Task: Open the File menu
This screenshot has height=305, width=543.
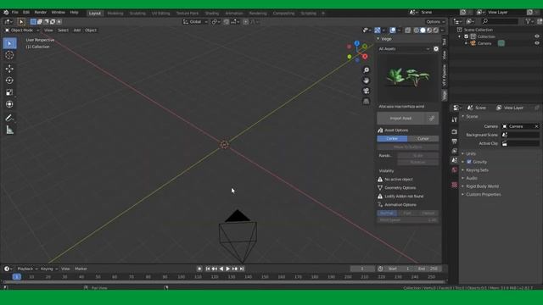Action: 15,13
